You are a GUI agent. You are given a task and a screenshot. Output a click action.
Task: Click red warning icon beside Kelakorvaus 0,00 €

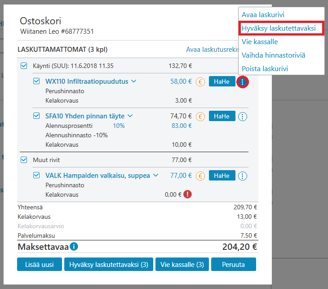(x=187, y=194)
